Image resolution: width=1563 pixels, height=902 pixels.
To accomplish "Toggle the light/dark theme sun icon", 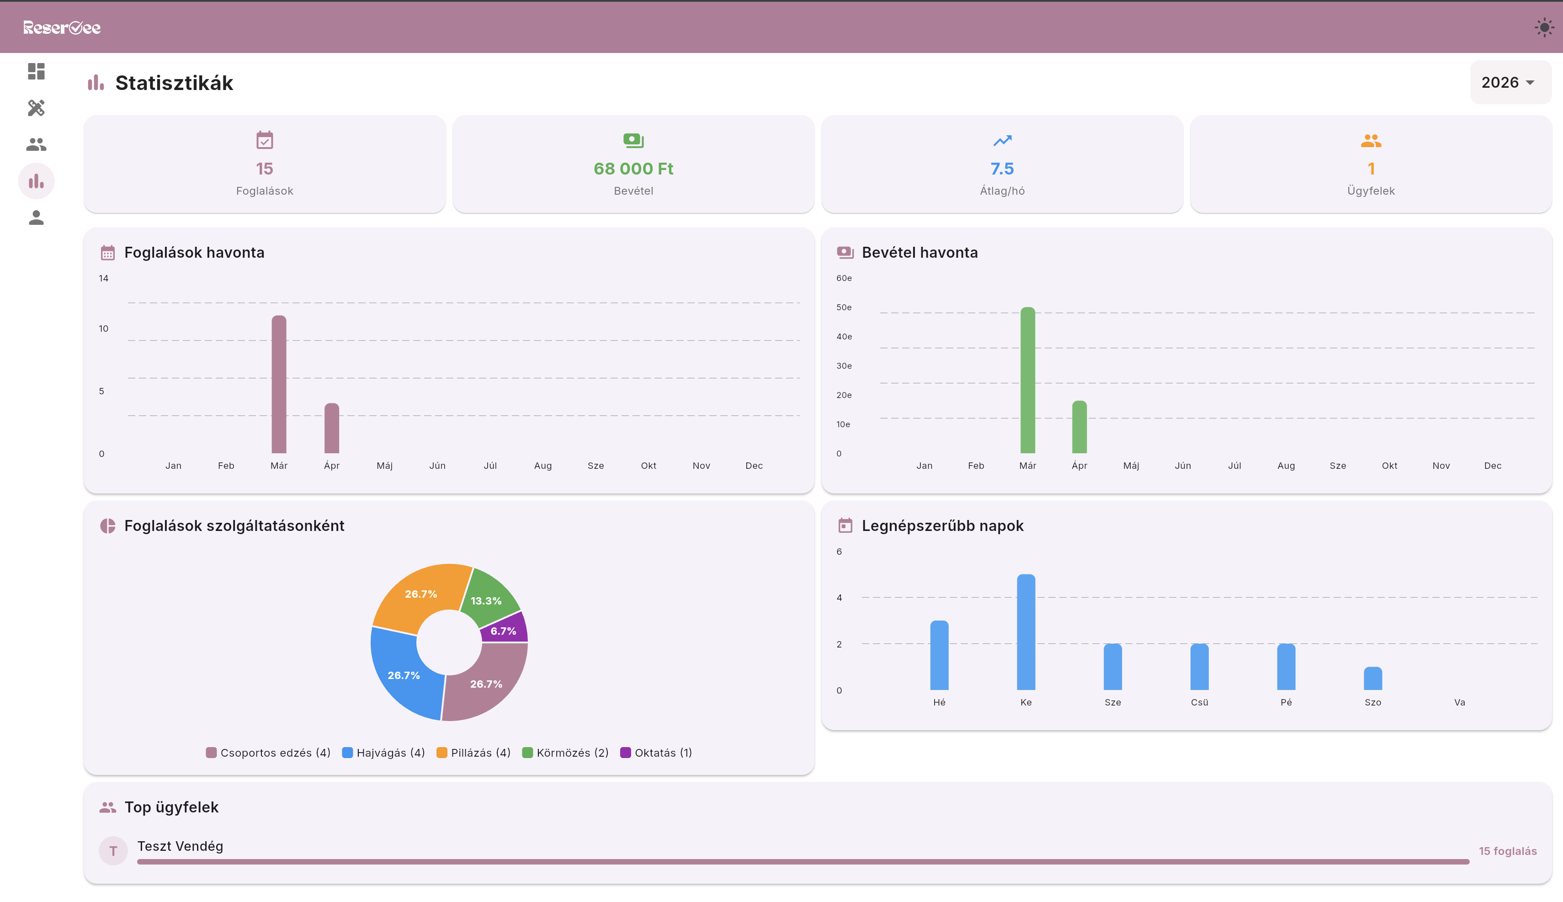I will click(1543, 27).
